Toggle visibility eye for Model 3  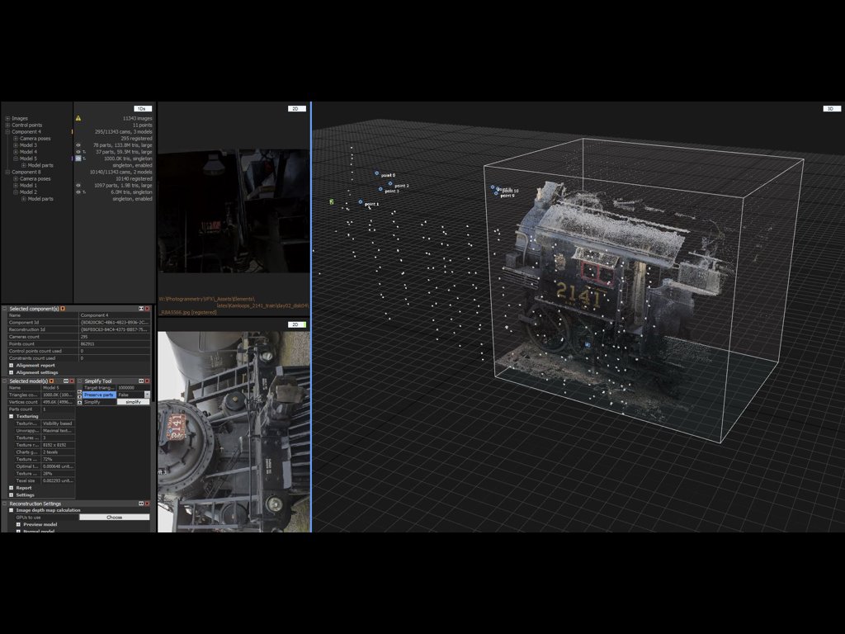[78, 145]
